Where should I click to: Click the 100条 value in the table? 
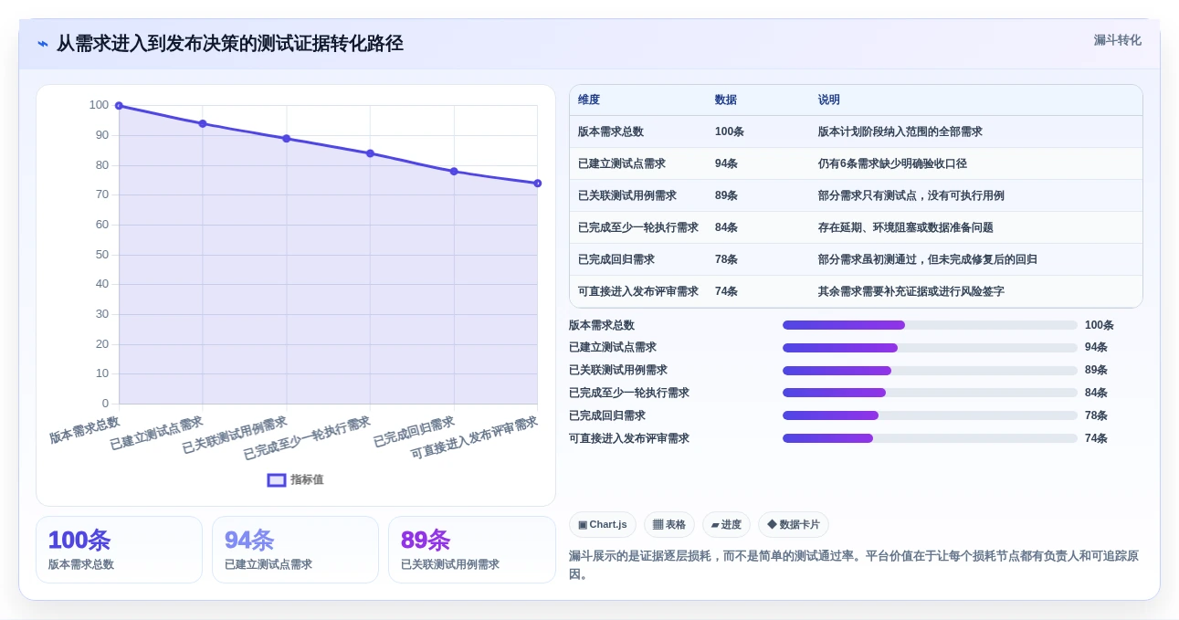[x=730, y=131]
